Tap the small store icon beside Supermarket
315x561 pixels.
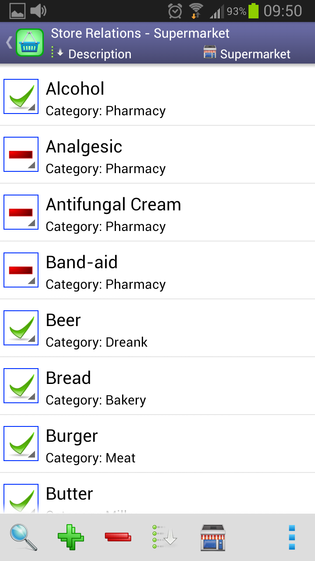pos(210,53)
